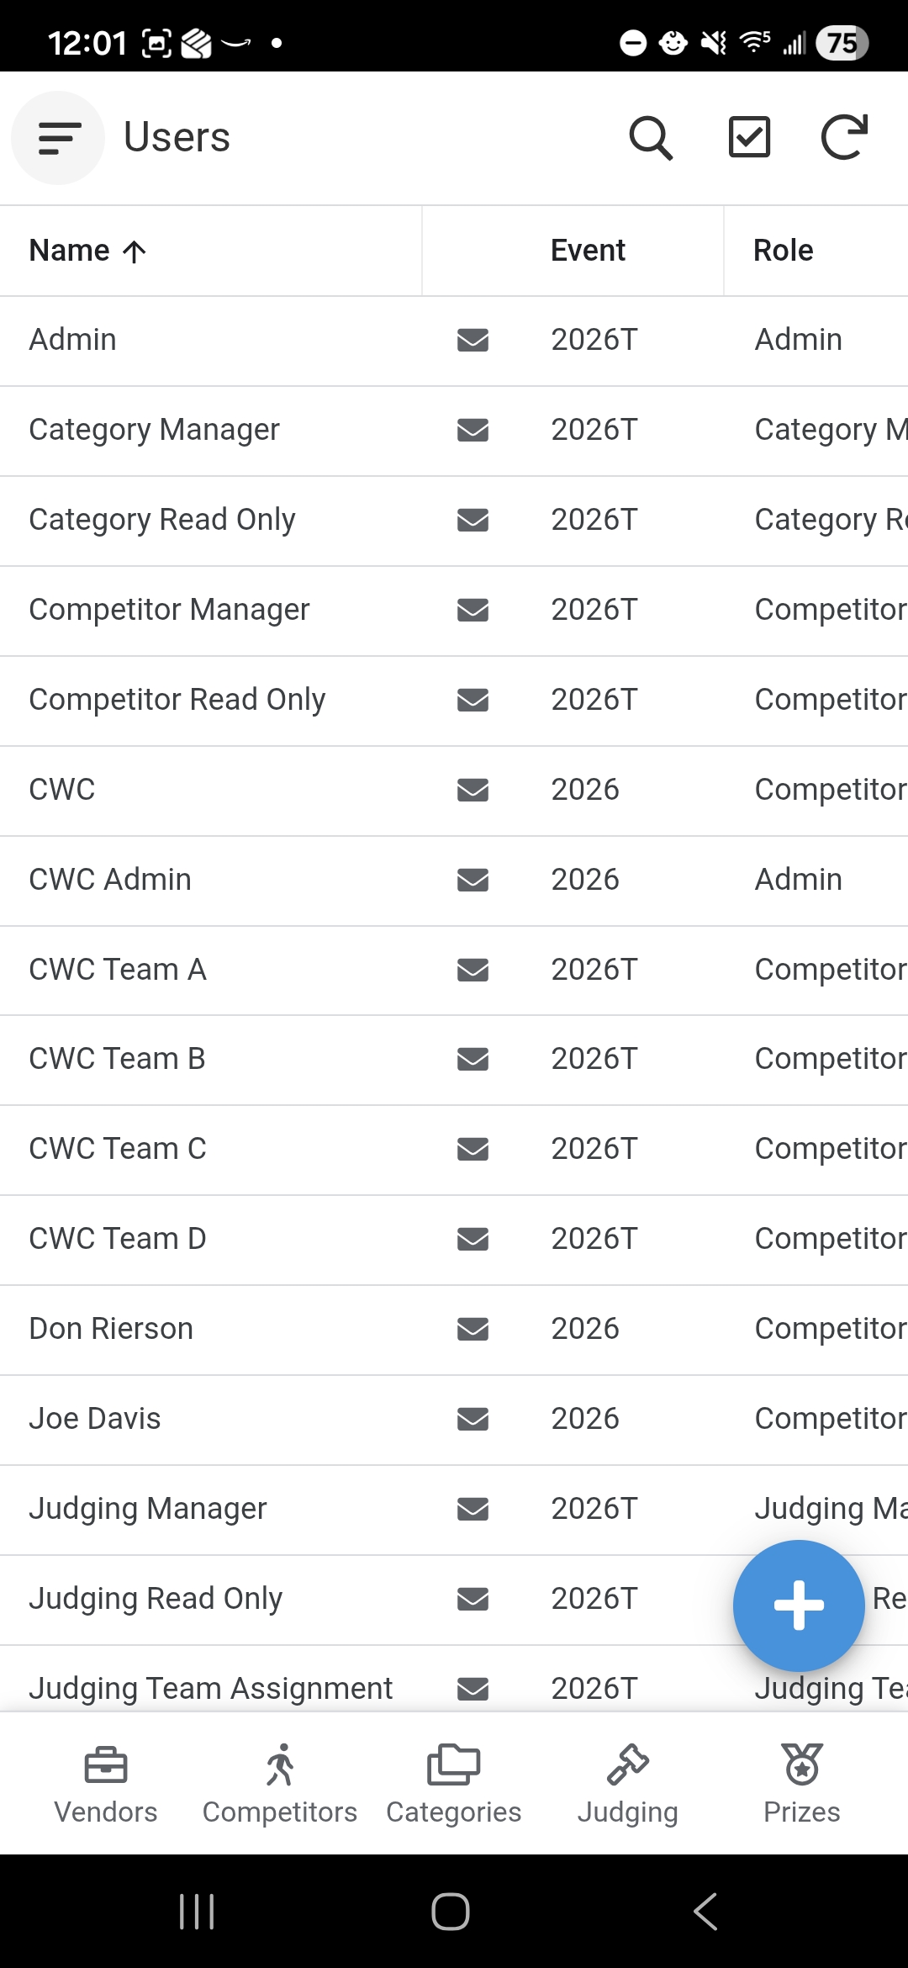This screenshot has height=1968, width=908.
Task: Sort by the Role column header
Action: 783,251
